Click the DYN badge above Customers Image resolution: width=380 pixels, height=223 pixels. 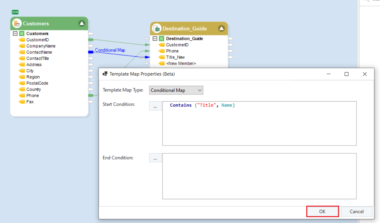point(15,12)
